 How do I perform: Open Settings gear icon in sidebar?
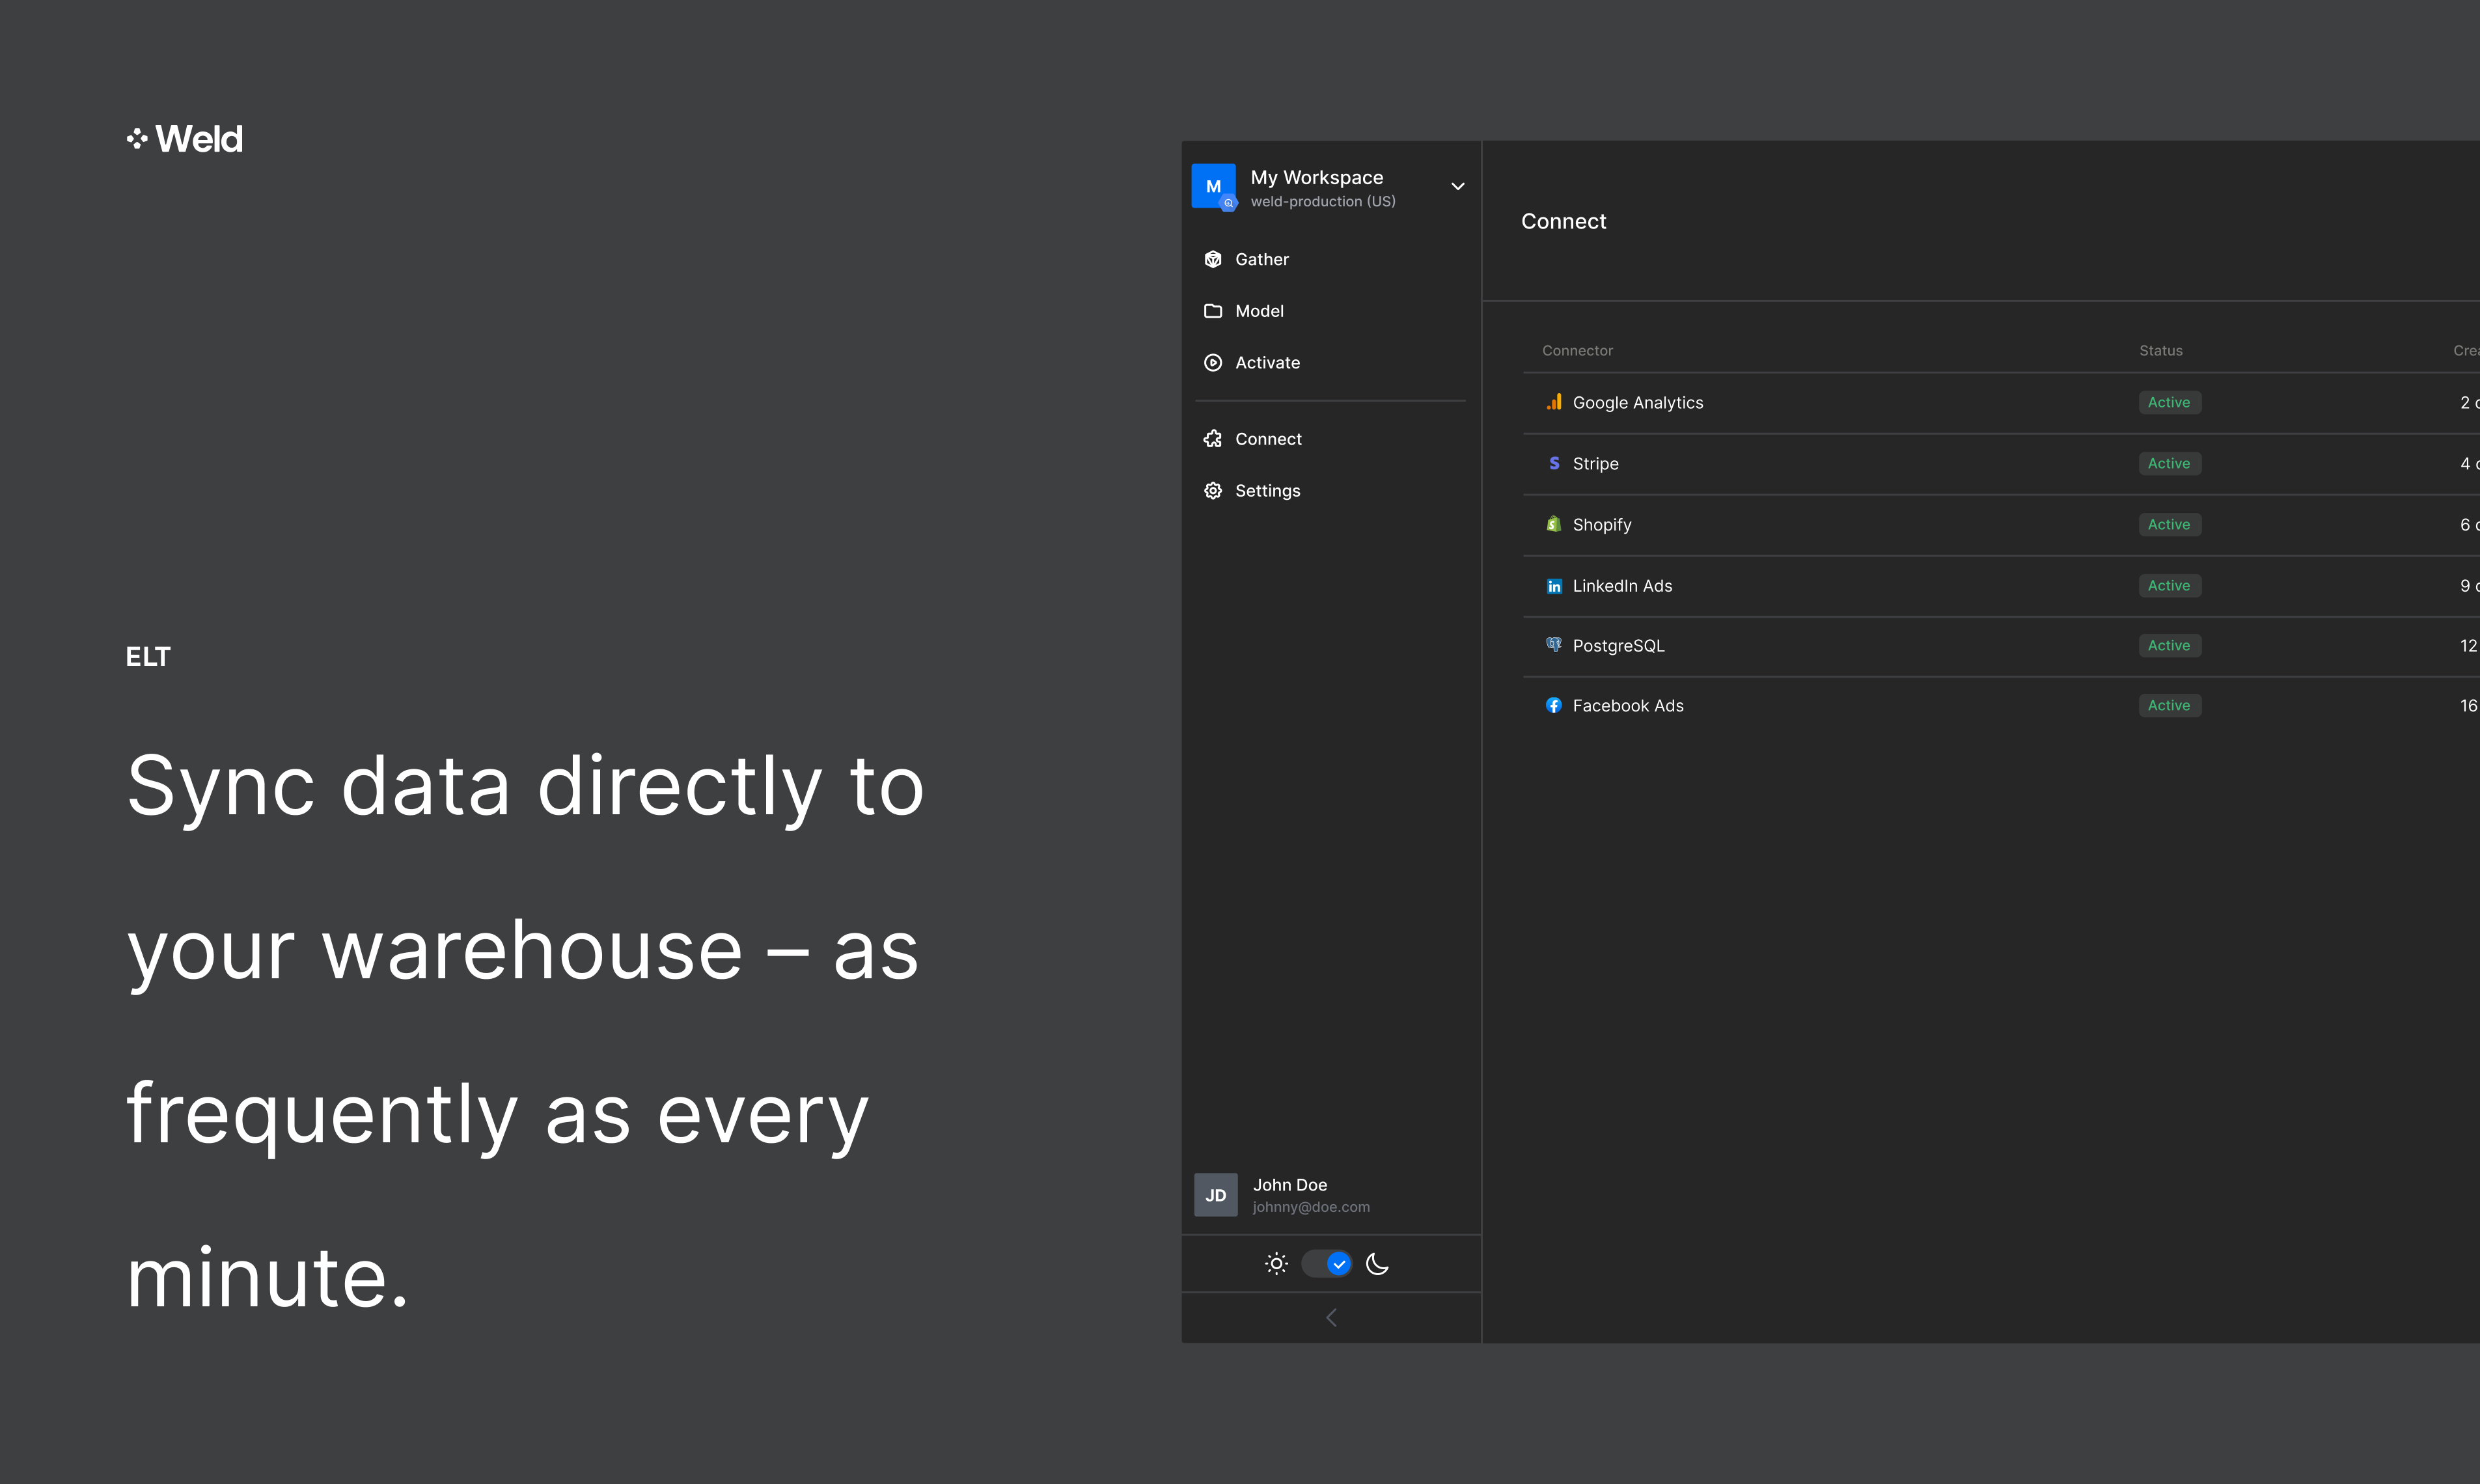coord(1213,491)
